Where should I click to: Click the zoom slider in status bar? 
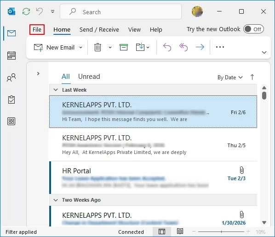point(221,231)
